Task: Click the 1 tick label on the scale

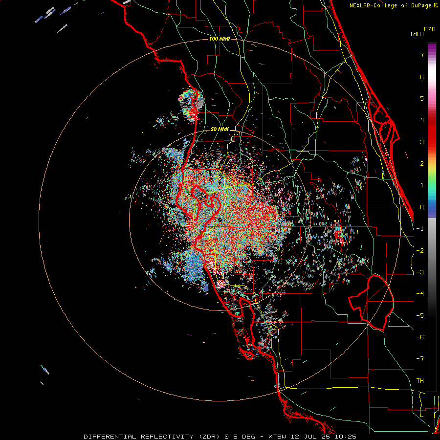Action: (422, 185)
